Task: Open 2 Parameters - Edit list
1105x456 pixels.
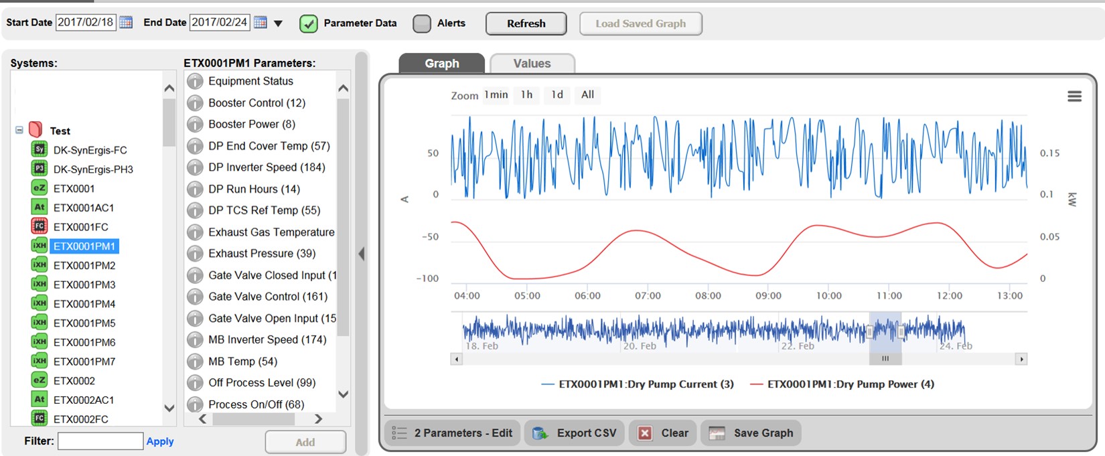Action: point(453,433)
